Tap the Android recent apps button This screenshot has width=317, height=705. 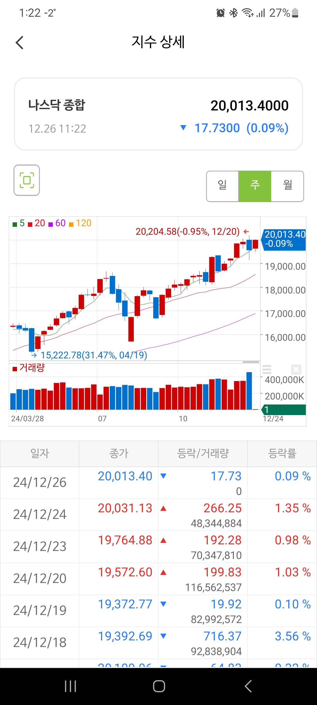tap(70, 686)
